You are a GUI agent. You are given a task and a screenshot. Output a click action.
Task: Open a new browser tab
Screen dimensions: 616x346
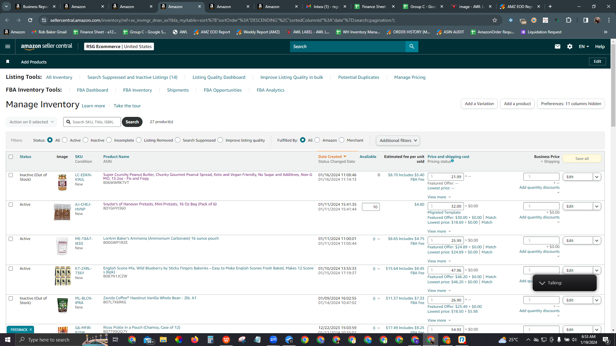pyautogui.click(x=550, y=6)
